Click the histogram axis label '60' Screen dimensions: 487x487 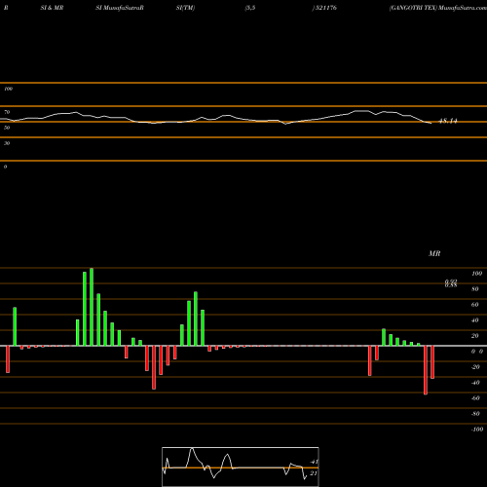[x=475, y=305]
